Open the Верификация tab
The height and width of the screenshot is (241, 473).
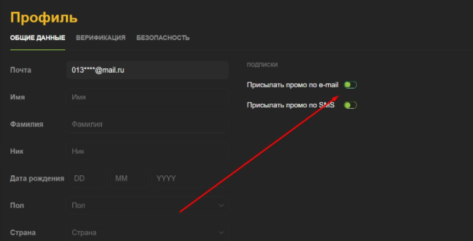(x=101, y=38)
